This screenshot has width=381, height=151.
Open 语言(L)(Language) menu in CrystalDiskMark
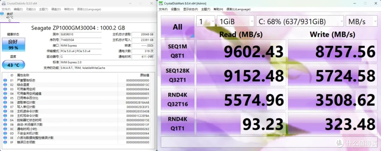coord(238,9)
